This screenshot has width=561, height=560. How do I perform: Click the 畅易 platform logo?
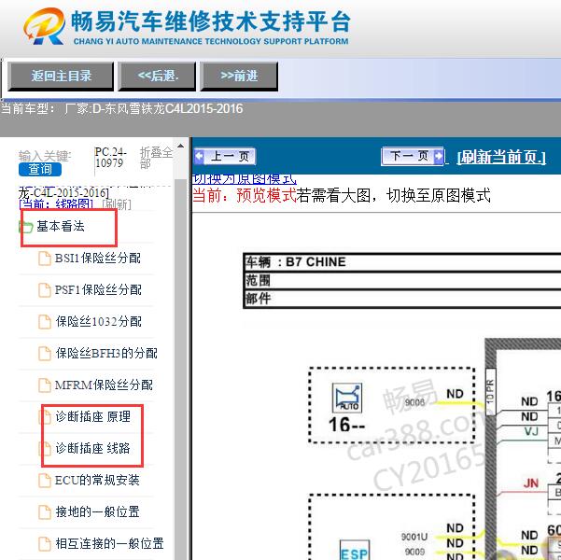[x=44, y=26]
